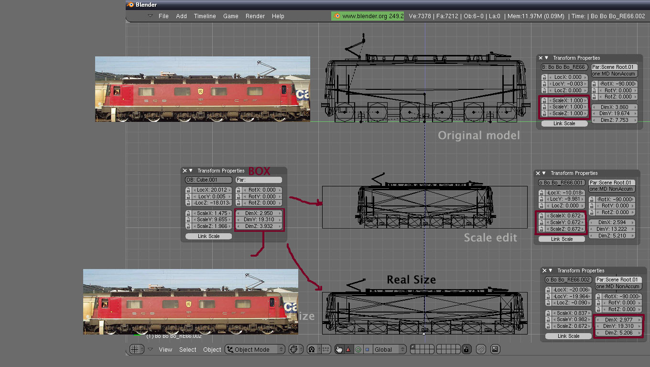Toggle LocX lock in Cube.001 panel
650x367 pixels.
188,190
